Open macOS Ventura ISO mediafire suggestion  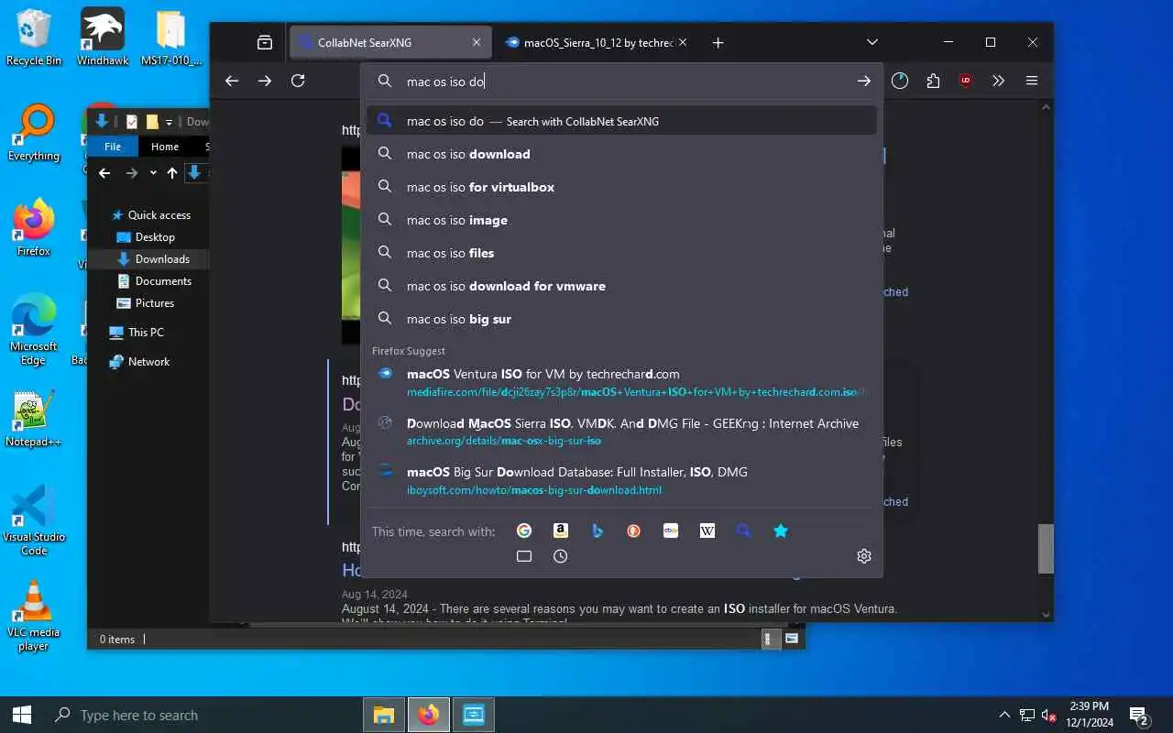tap(621, 382)
